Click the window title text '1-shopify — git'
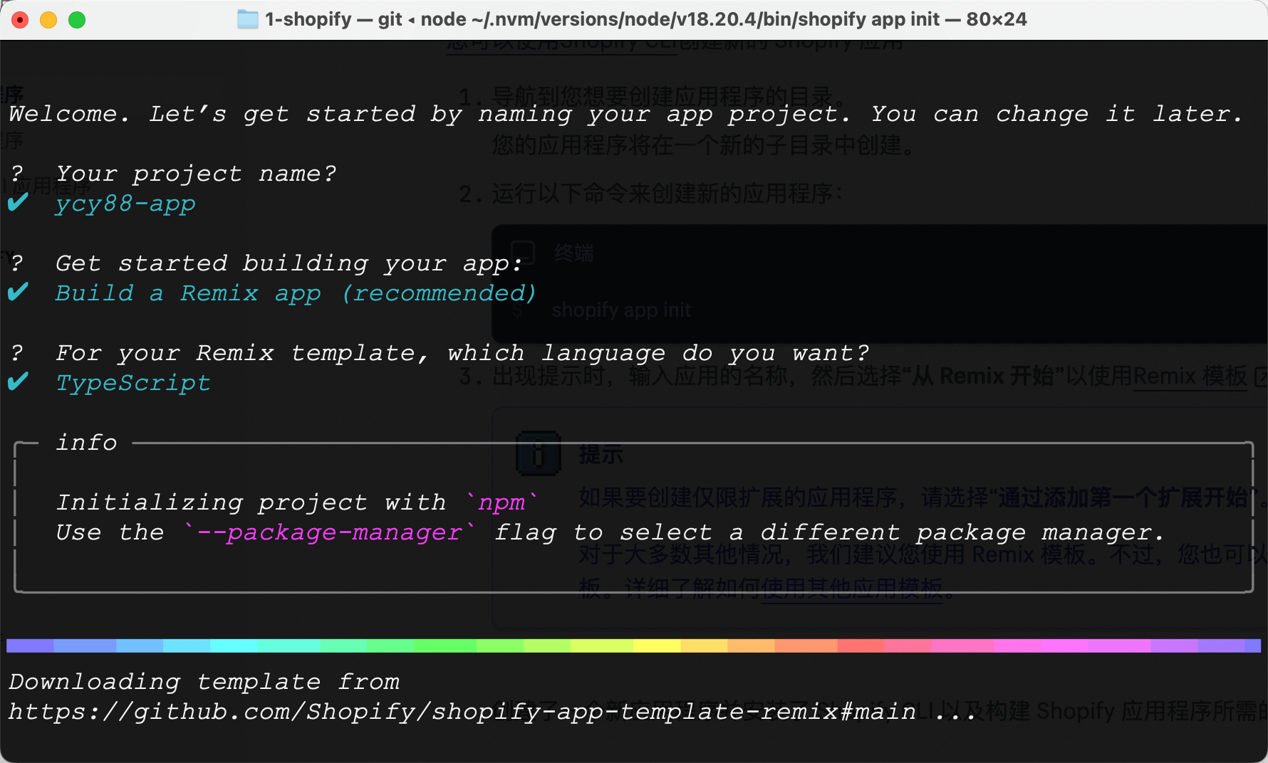This screenshot has width=1268, height=763. (x=333, y=19)
